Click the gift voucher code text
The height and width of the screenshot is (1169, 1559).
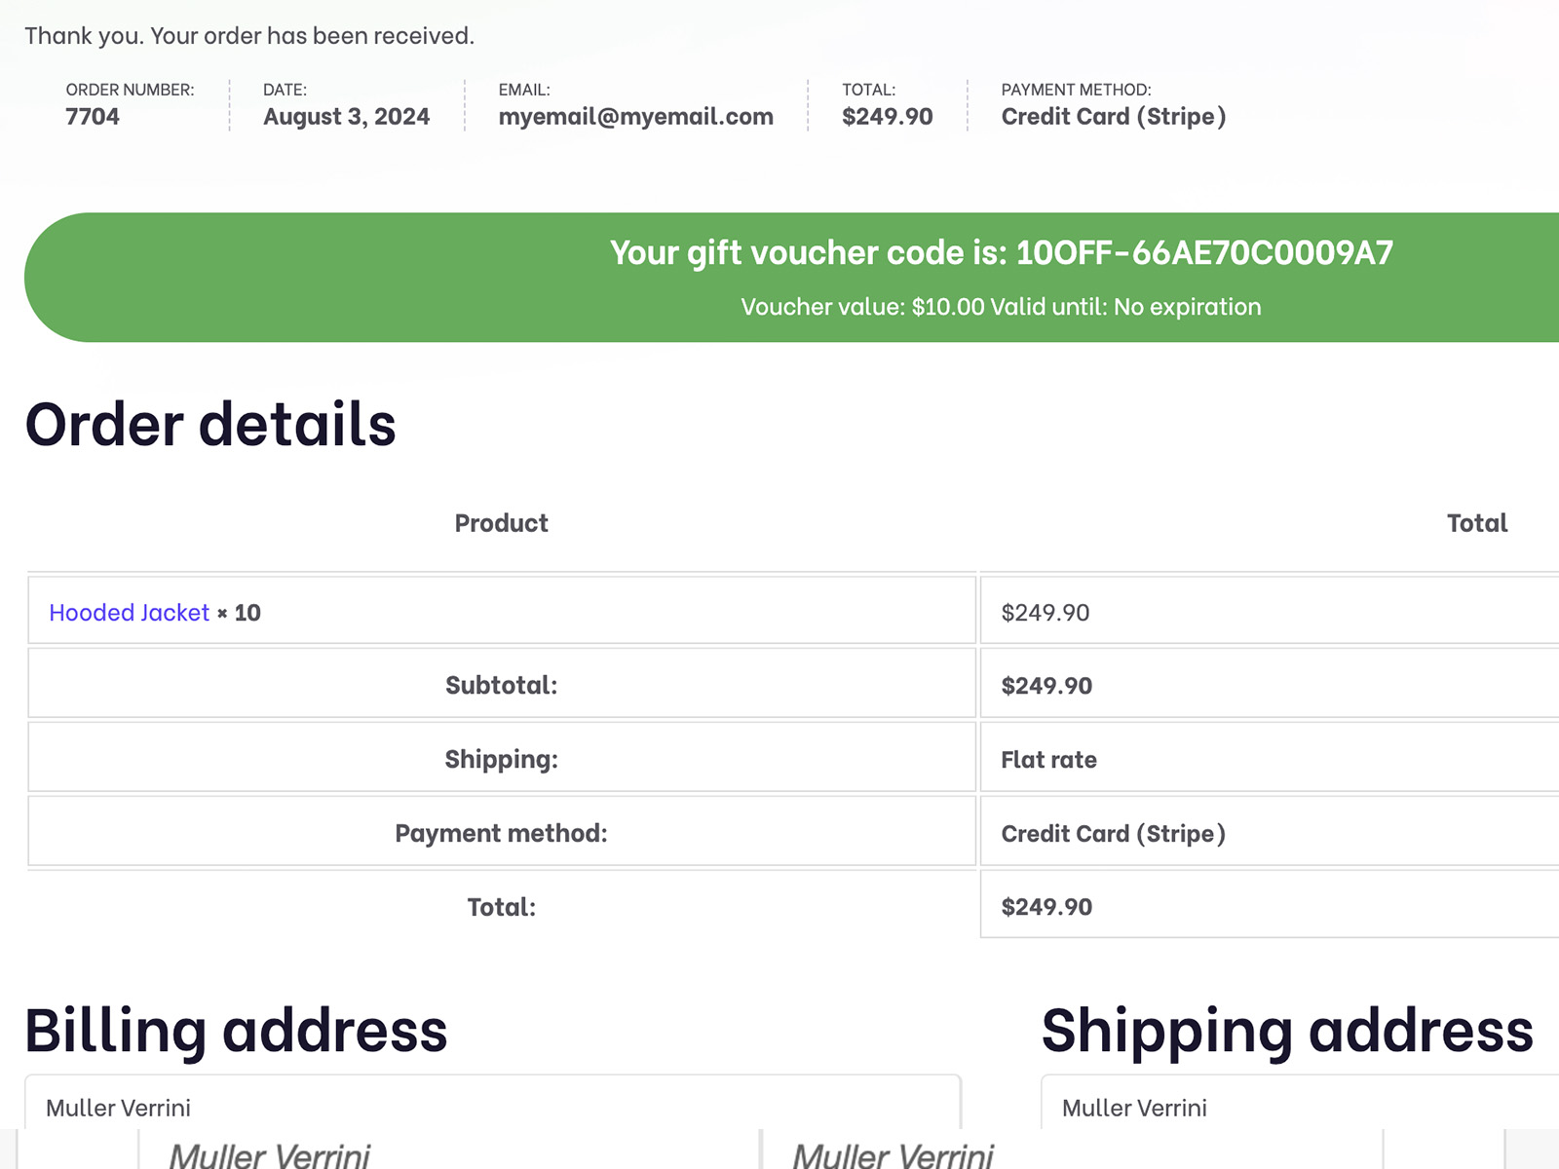coord(1001,253)
